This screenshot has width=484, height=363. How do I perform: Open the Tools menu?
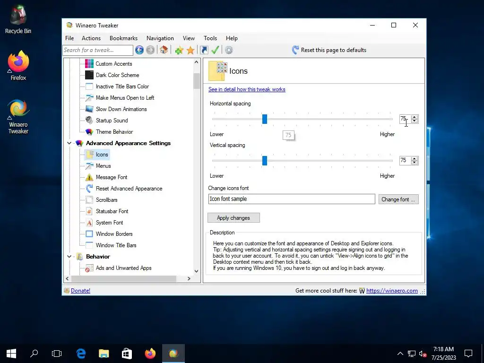click(x=210, y=38)
